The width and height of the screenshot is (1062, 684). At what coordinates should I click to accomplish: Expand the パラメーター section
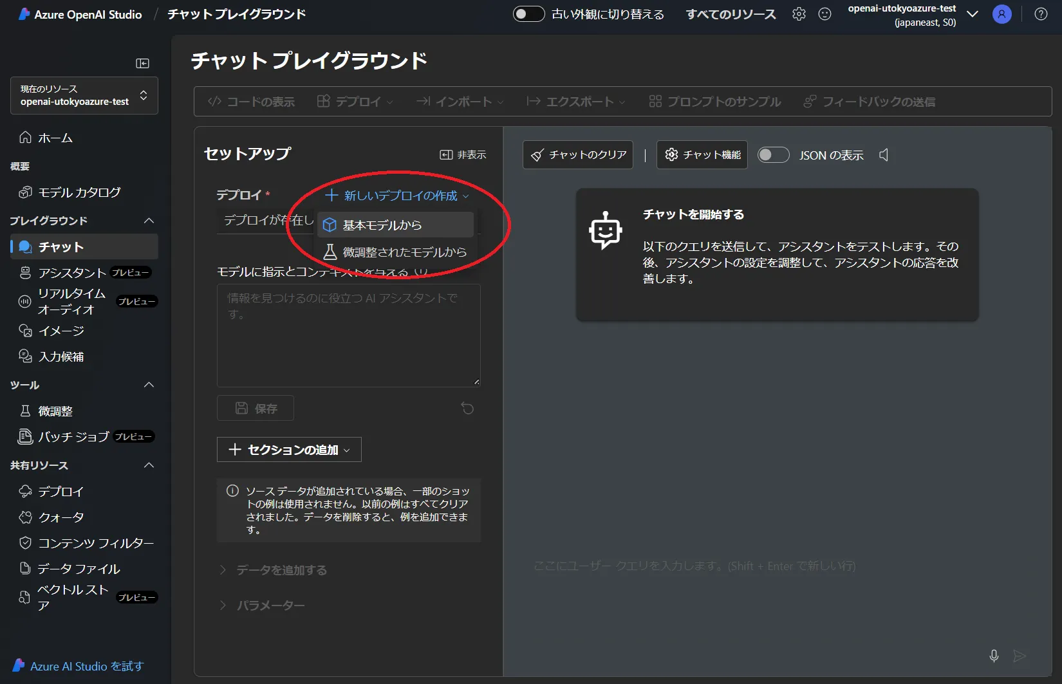coord(270,605)
